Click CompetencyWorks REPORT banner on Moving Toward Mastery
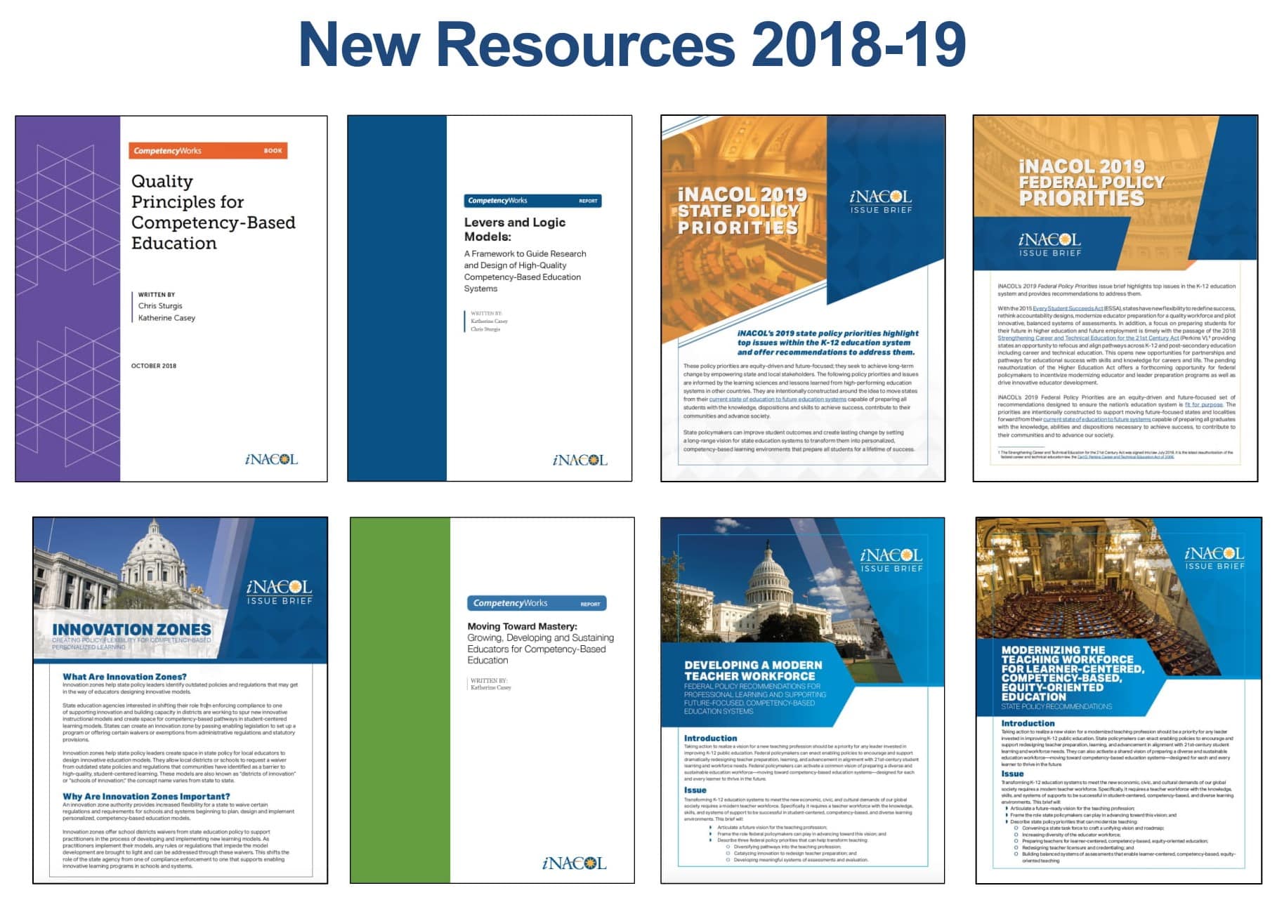Viewport: 1277px width, 907px height. coord(537,603)
